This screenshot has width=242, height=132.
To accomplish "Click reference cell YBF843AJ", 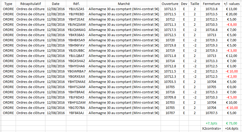I will tap(76, 113).
